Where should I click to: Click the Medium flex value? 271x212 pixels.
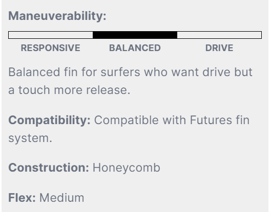click(62, 198)
